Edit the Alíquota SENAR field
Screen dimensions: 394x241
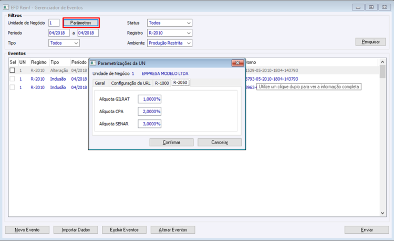[150, 124]
